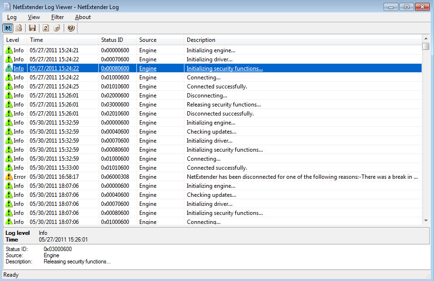The image size is (434, 281).
Task: Click the level icon on the 15:24:25 row
Action: [x=9, y=87]
